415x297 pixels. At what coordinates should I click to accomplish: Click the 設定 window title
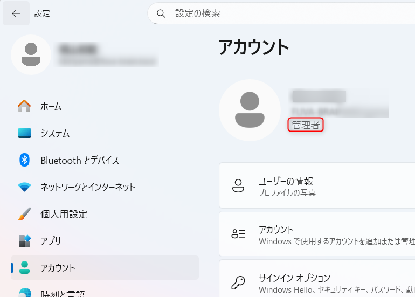point(42,13)
